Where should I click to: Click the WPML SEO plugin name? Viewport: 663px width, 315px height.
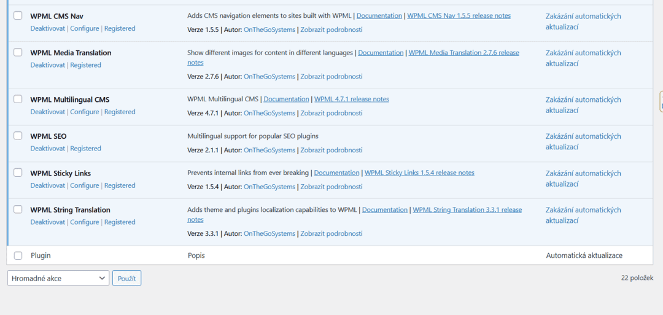[x=48, y=136]
